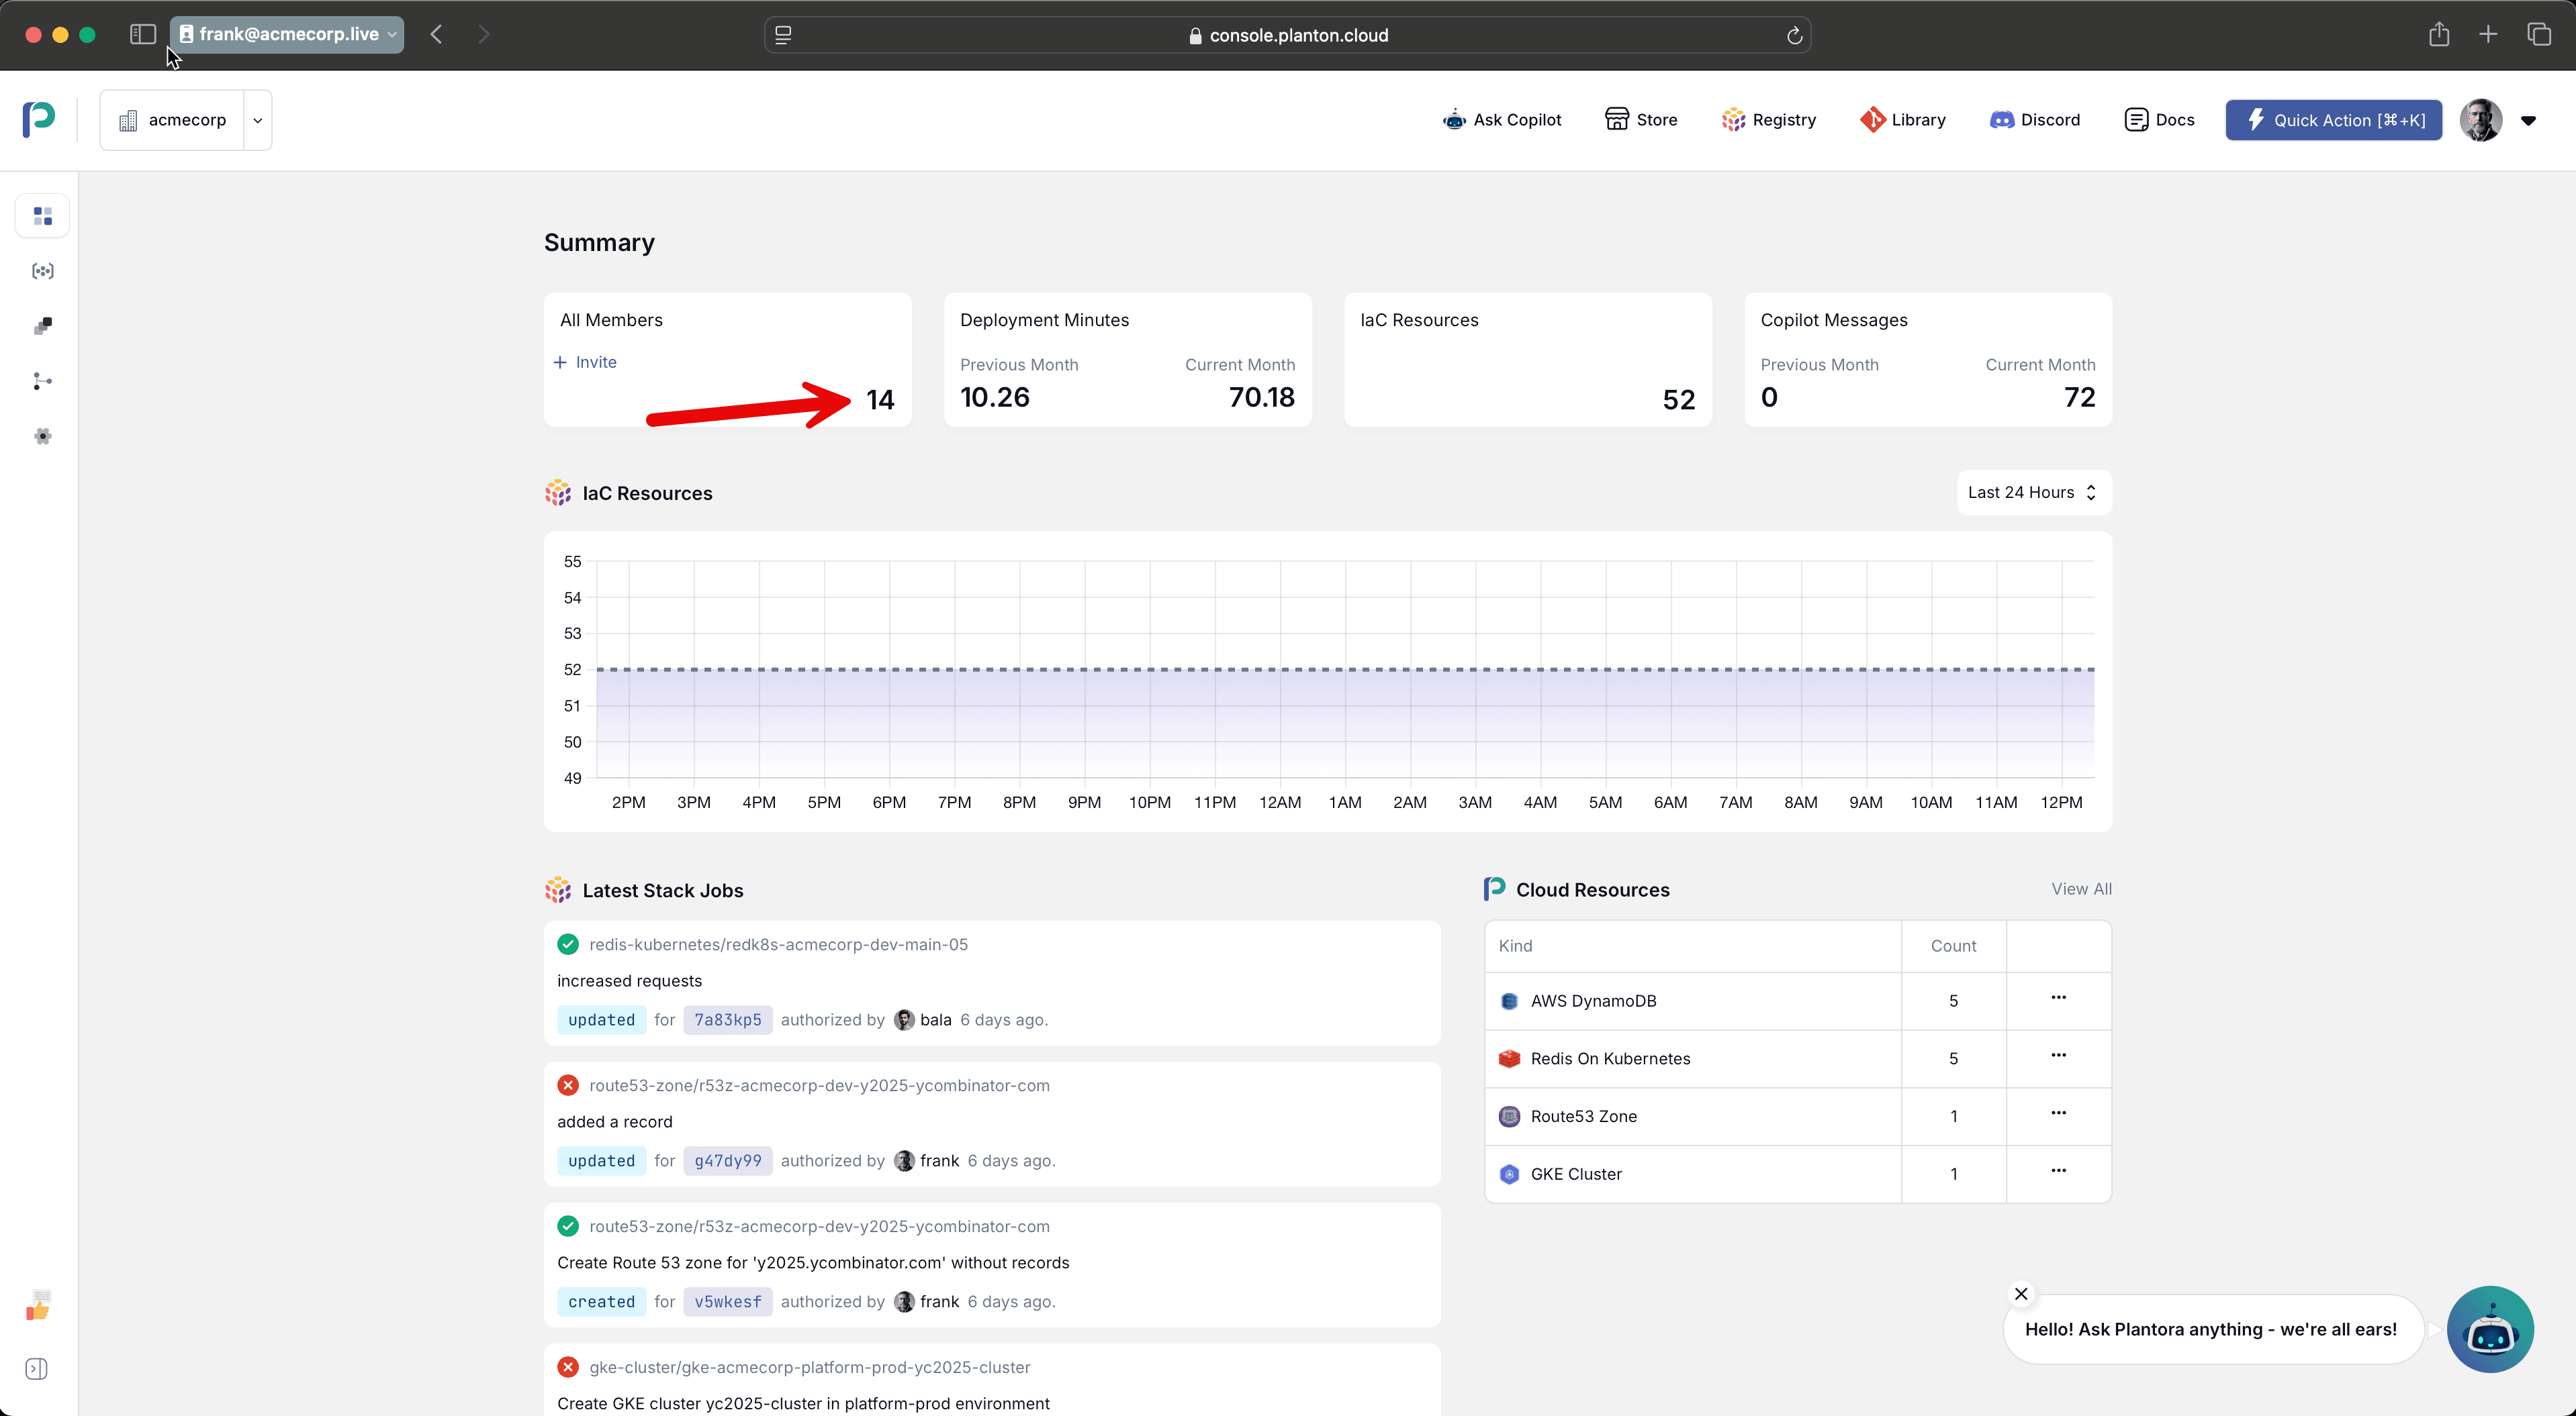
Task: Open the Discord link
Action: 2035,120
